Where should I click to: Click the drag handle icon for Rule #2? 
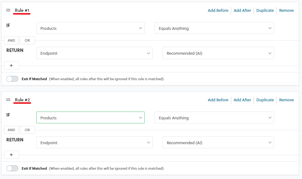coord(8,99)
